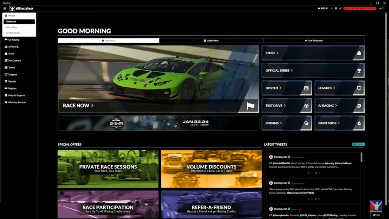
Task: Open the LEAGUES tile
Action: click(339, 88)
